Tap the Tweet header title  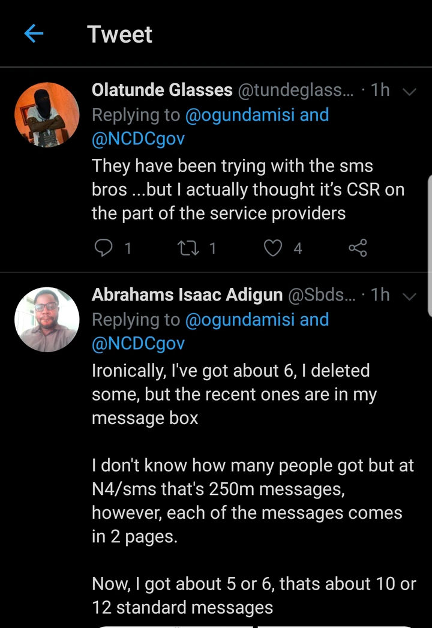[119, 34]
